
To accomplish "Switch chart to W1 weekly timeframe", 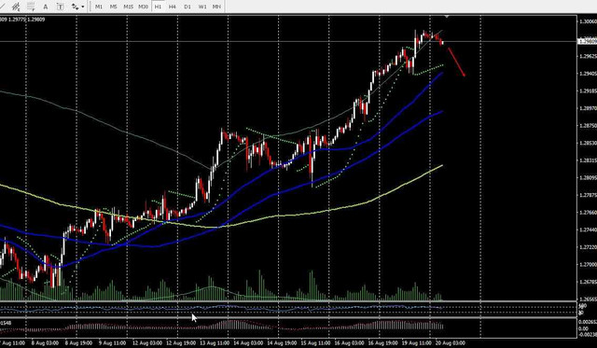I will (202, 7).
